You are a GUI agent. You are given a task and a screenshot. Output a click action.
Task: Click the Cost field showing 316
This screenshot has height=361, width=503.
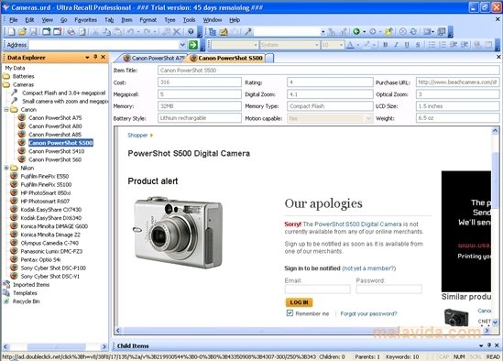pos(200,82)
